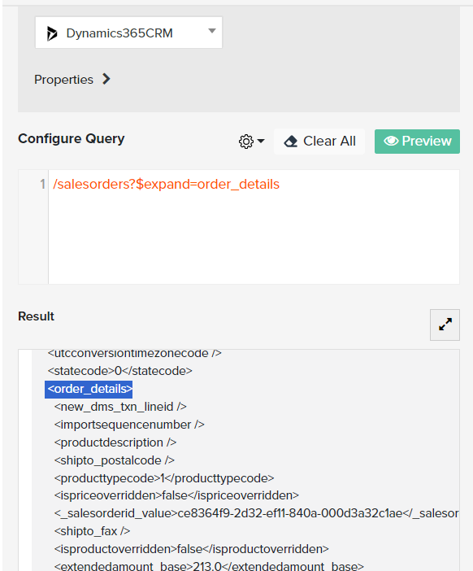Click the <importsequencenumber /> line
This screenshot has height=571, width=473.
click(x=129, y=425)
